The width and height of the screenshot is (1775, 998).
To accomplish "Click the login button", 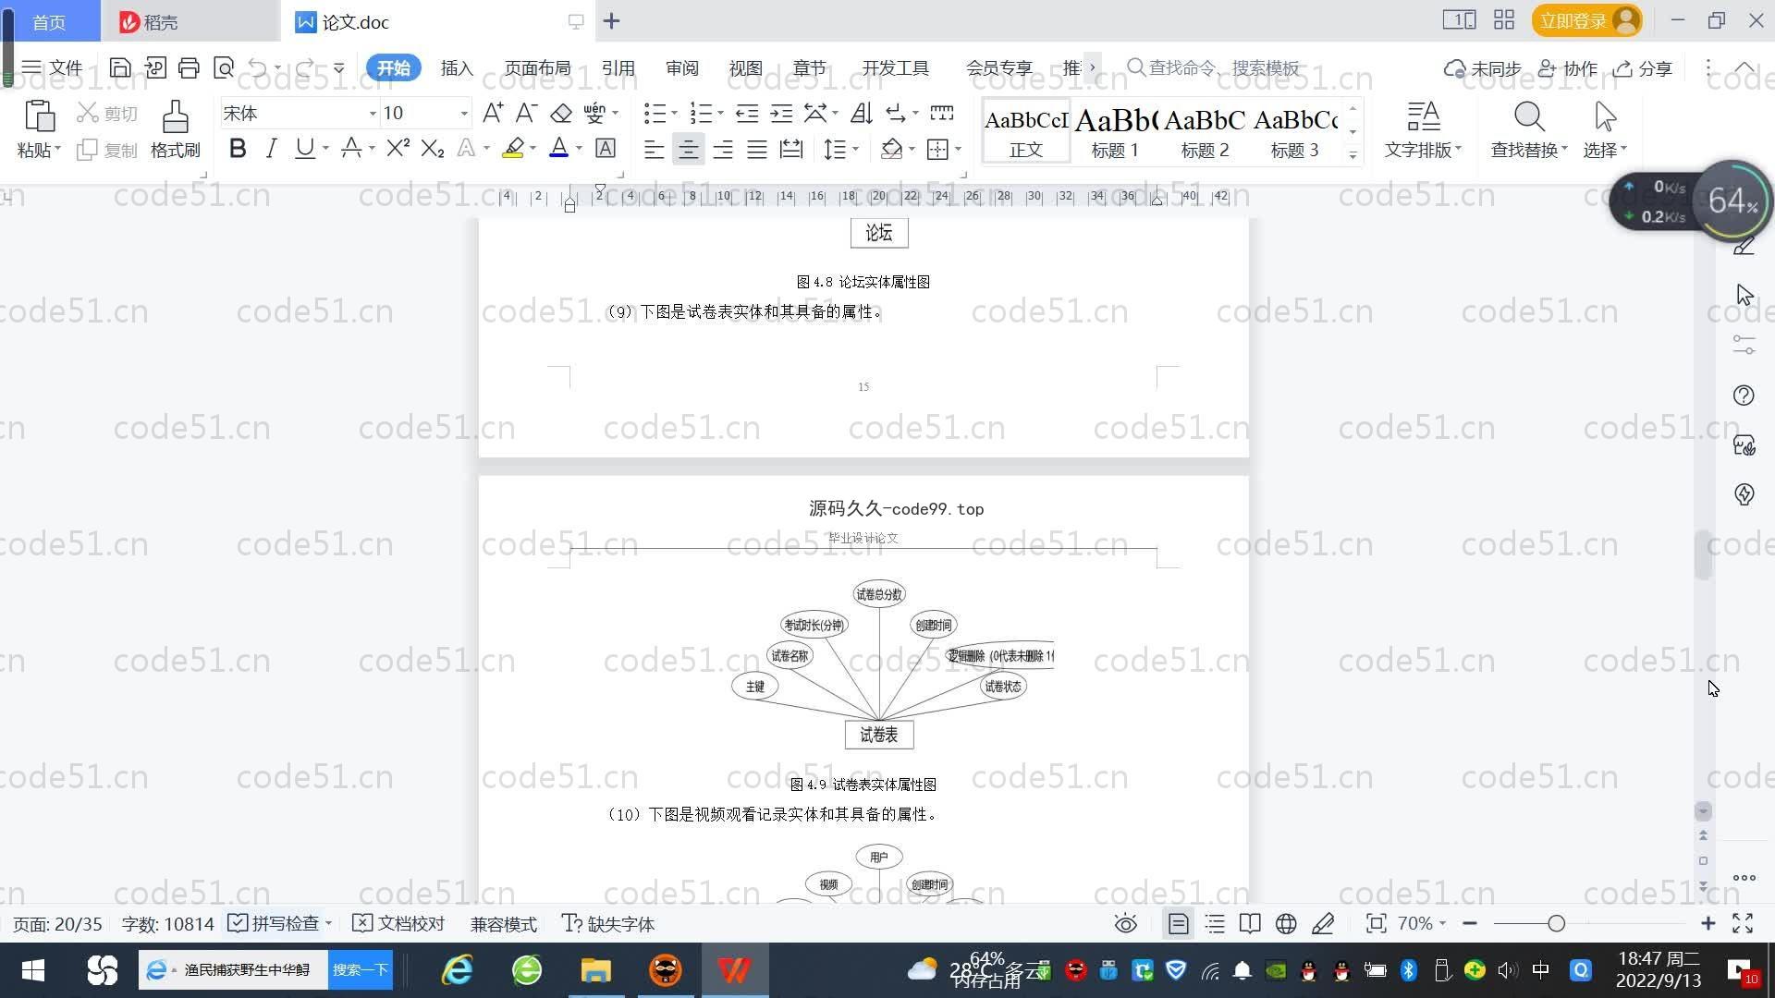I will pyautogui.click(x=1586, y=20).
